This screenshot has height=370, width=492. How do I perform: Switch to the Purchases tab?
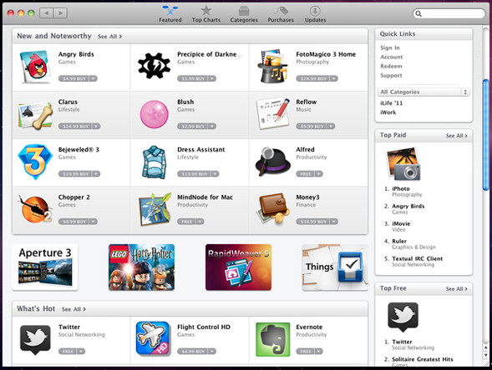281,14
